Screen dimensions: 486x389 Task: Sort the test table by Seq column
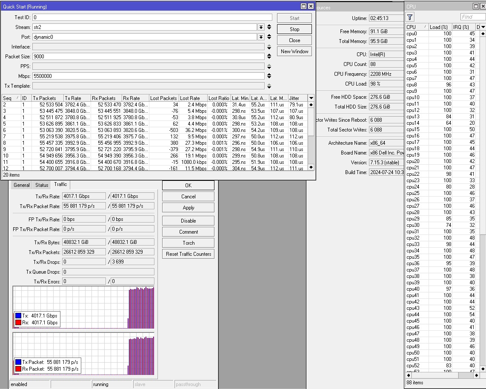pos(11,98)
